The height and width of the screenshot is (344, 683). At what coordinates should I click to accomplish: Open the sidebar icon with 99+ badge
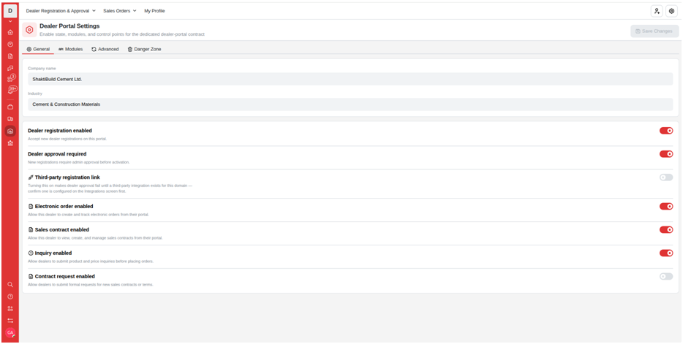click(x=11, y=90)
